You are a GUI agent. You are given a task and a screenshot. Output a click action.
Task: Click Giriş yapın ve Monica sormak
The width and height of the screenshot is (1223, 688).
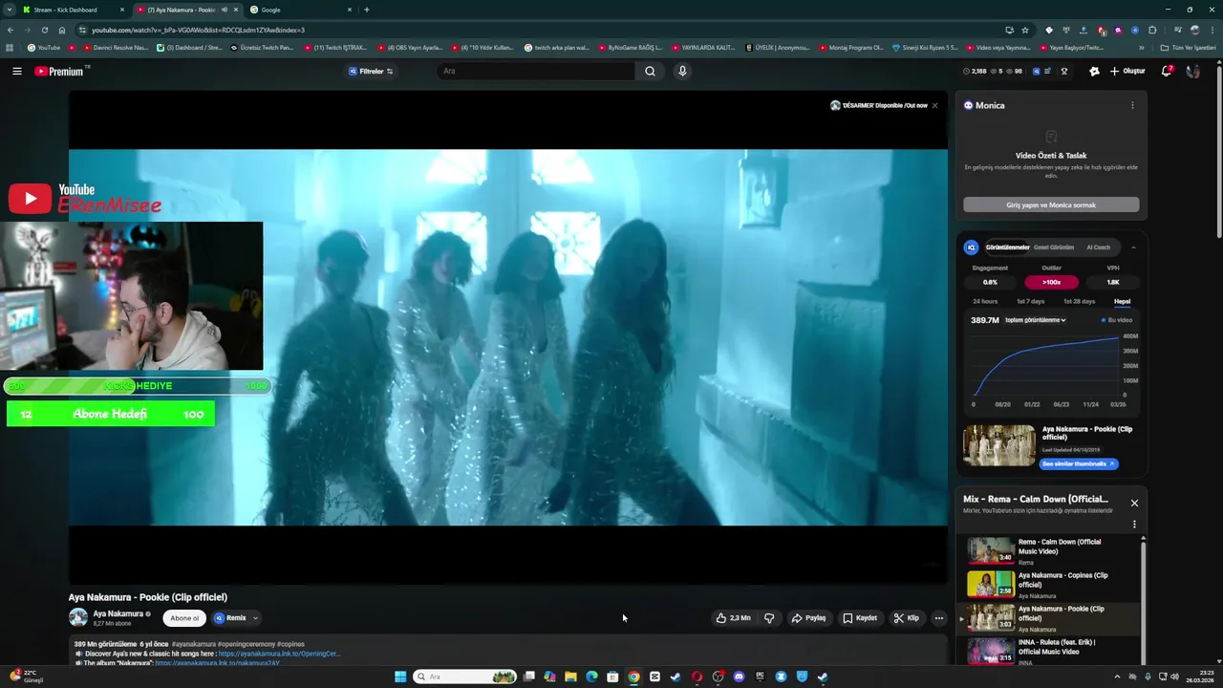(1051, 205)
